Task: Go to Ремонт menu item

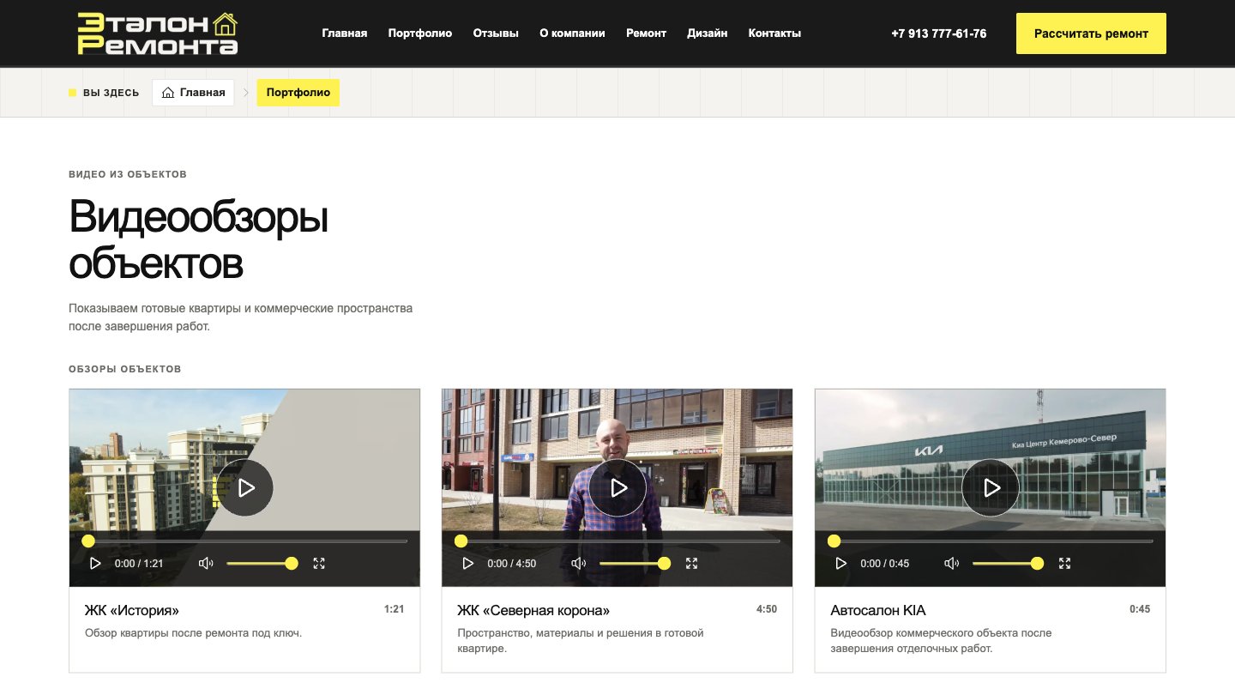Action: point(646,33)
